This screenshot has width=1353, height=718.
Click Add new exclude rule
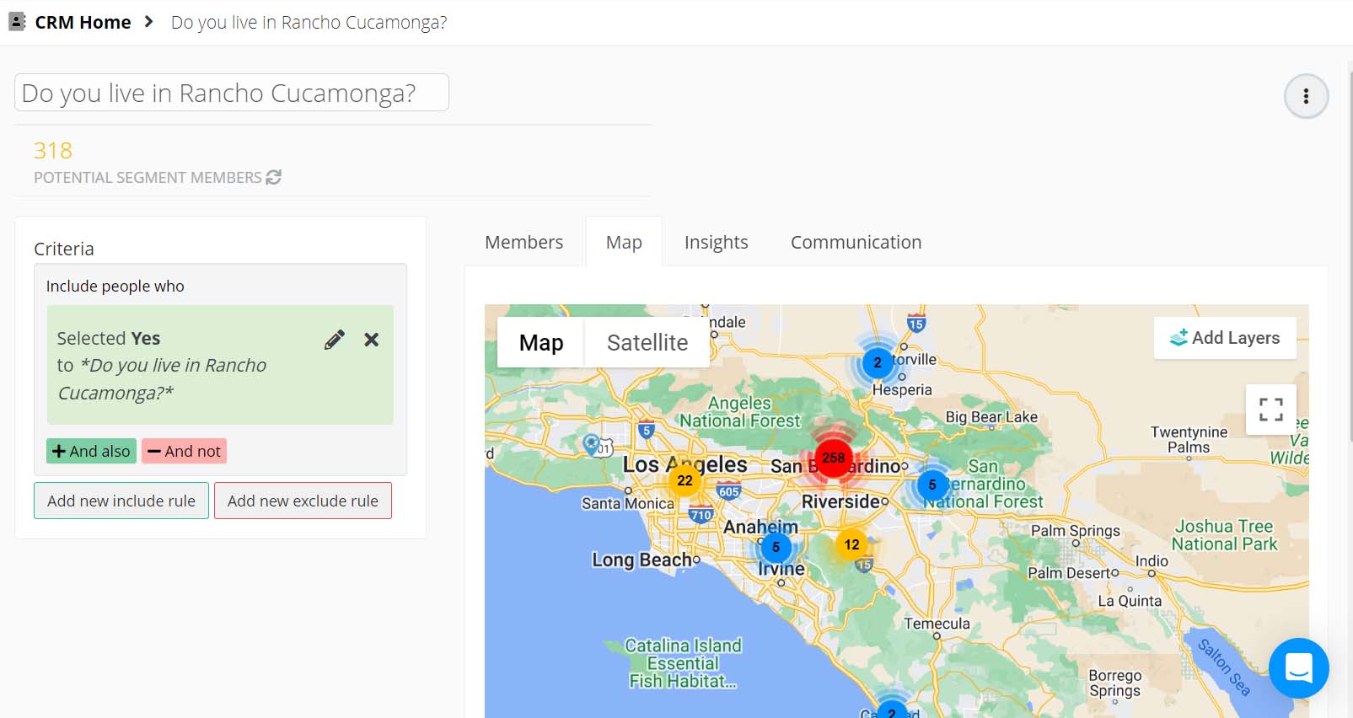click(303, 501)
